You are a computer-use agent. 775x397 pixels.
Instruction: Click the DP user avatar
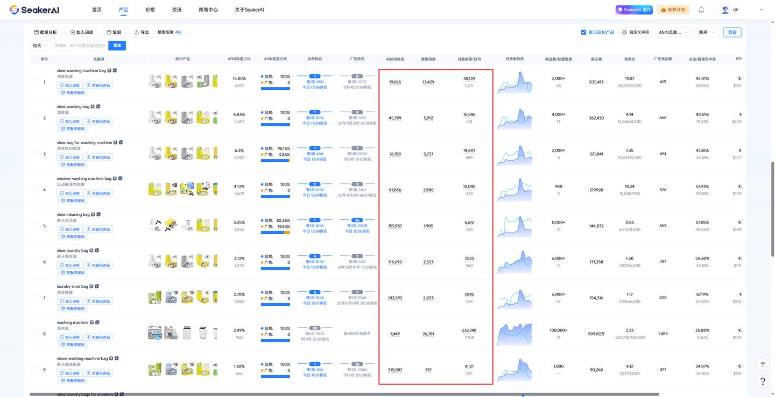click(x=725, y=10)
